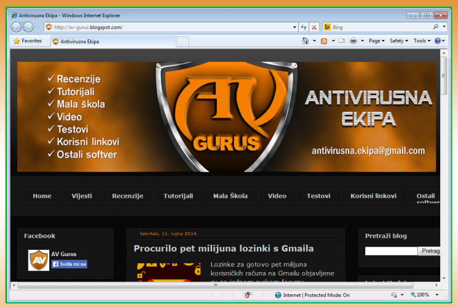Click the Home page icon

click(305, 41)
